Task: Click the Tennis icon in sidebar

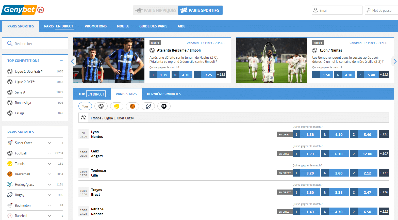Action: tap(10, 164)
